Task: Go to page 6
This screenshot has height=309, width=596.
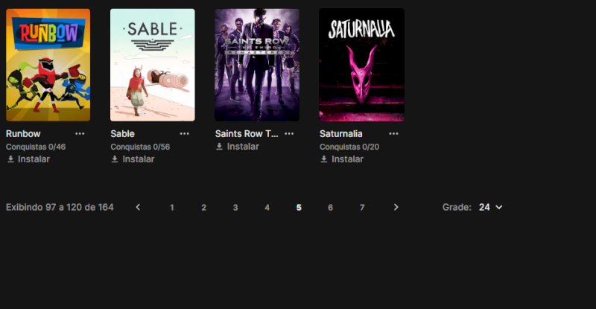Action: [x=330, y=208]
